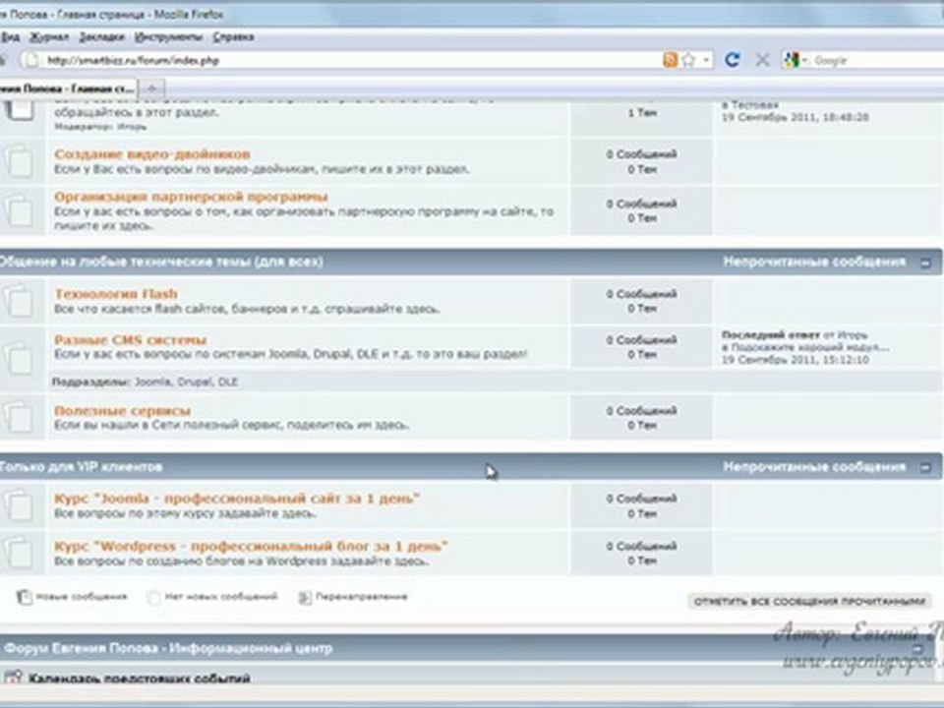Viewport: 944px width, 708px height.
Task: Open the address bar history dropdown arrow
Action: pos(706,60)
